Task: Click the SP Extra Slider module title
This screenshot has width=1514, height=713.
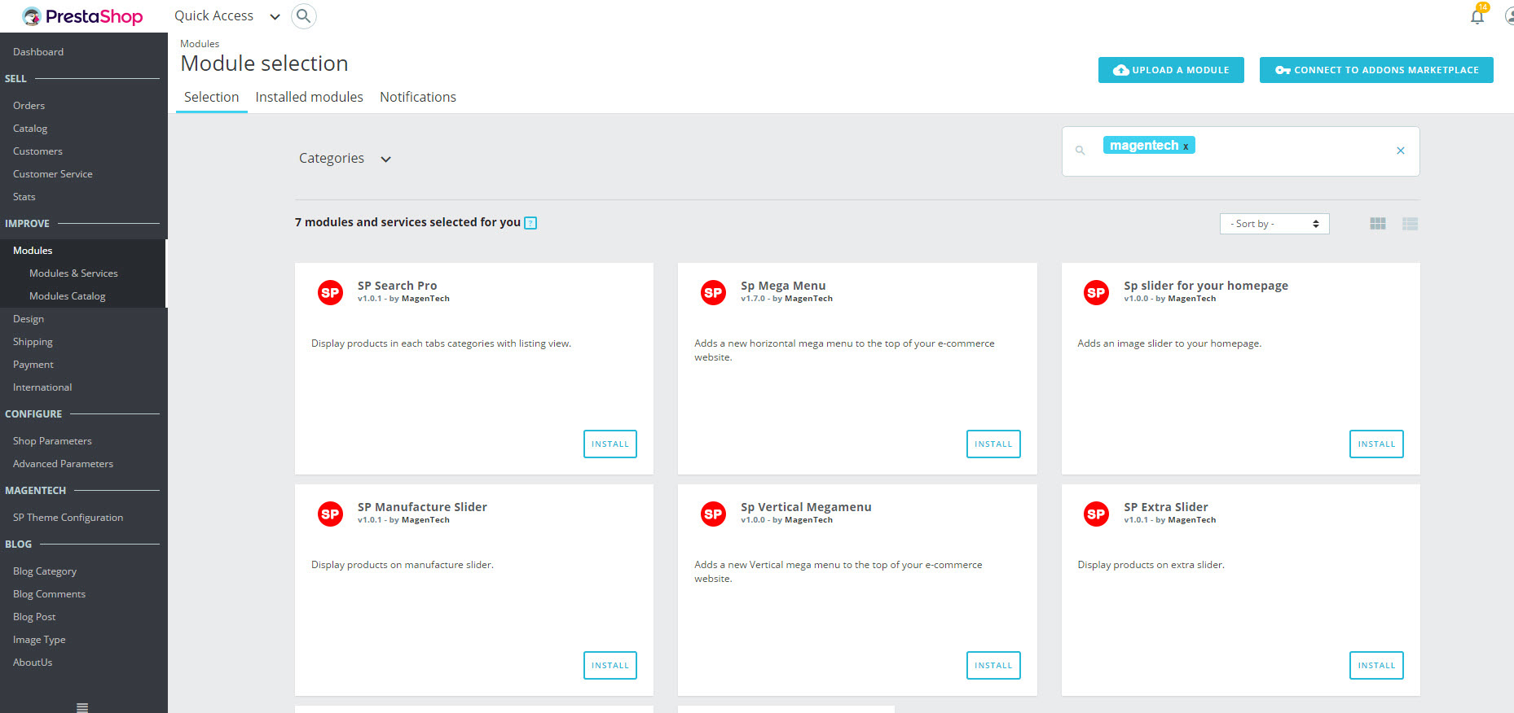Action: [x=1165, y=507]
